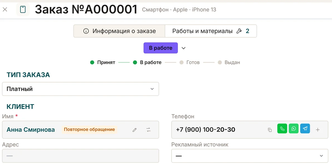Click the В работе status button
This screenshot has width=332, height=166.
click(x=160, y=48)
